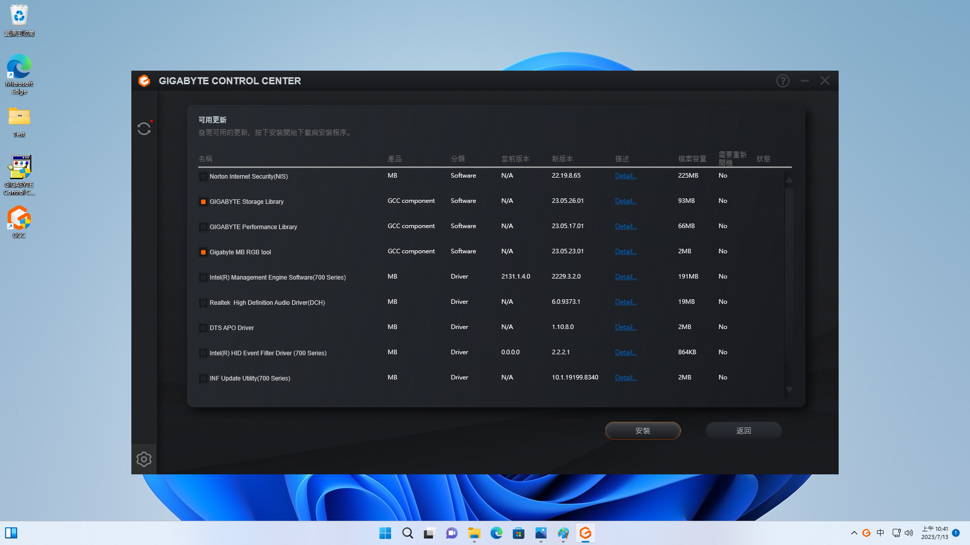This screenshot has width=970, height=545.
Task: Check Norton Internet Security(NIS) checkbox
Action: 203,177
